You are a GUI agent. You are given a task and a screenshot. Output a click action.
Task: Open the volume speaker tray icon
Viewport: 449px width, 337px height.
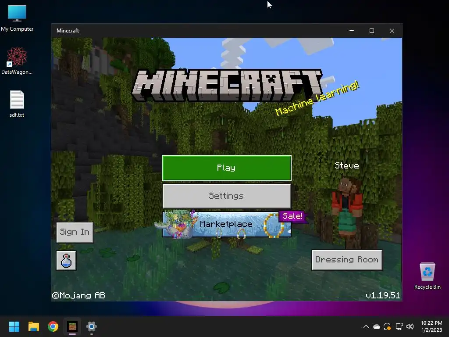click(410, 326)
